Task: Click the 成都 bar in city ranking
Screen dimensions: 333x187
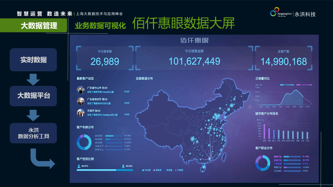Action: [264, 132]
